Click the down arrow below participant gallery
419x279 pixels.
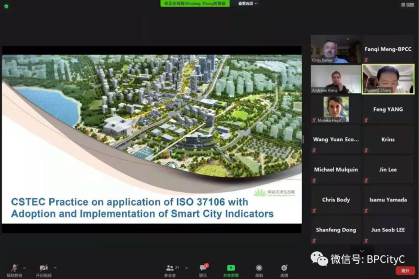click(362, 251)
